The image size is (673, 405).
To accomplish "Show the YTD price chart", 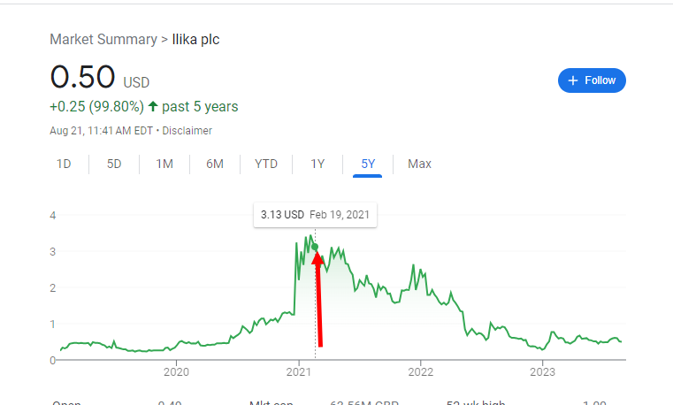I will pos(266,164).
